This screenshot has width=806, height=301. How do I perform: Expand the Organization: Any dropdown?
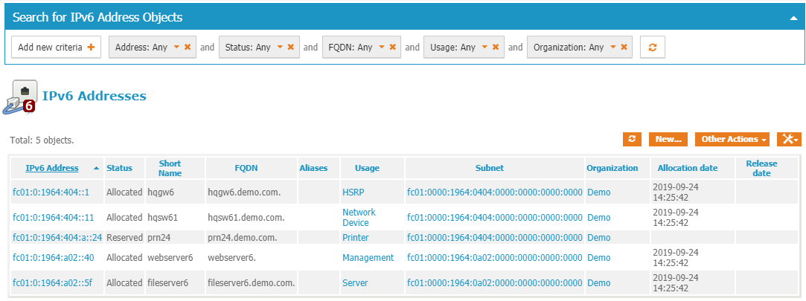[x=613, y=47]
